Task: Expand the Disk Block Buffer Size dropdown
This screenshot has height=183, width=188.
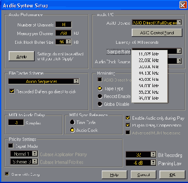Action: (68, 42)
